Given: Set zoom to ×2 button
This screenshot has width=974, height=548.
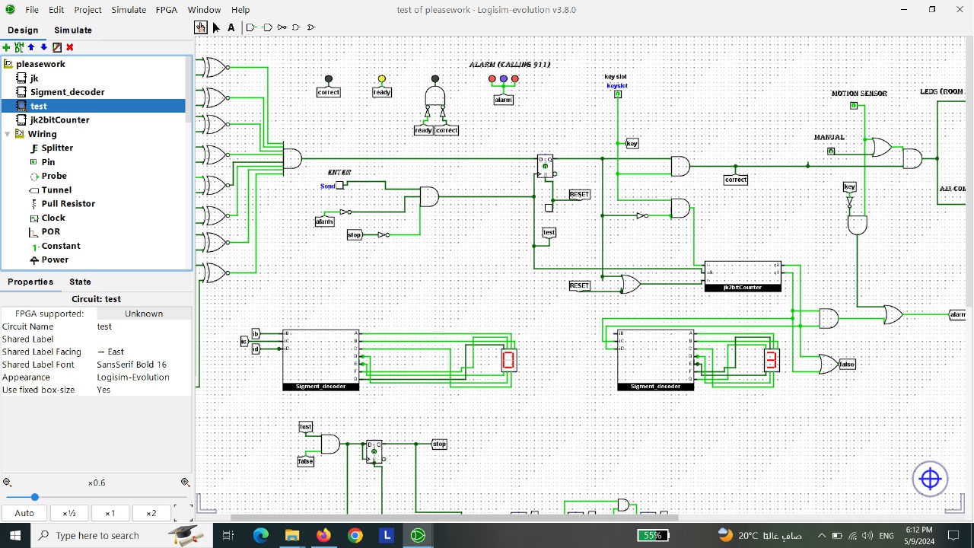Looking at the screenshot, I should click(151, 513).
